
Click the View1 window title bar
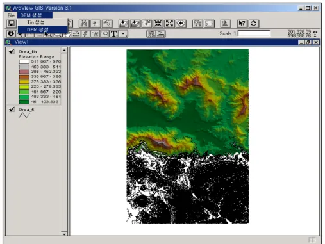(x=162, y=42)
